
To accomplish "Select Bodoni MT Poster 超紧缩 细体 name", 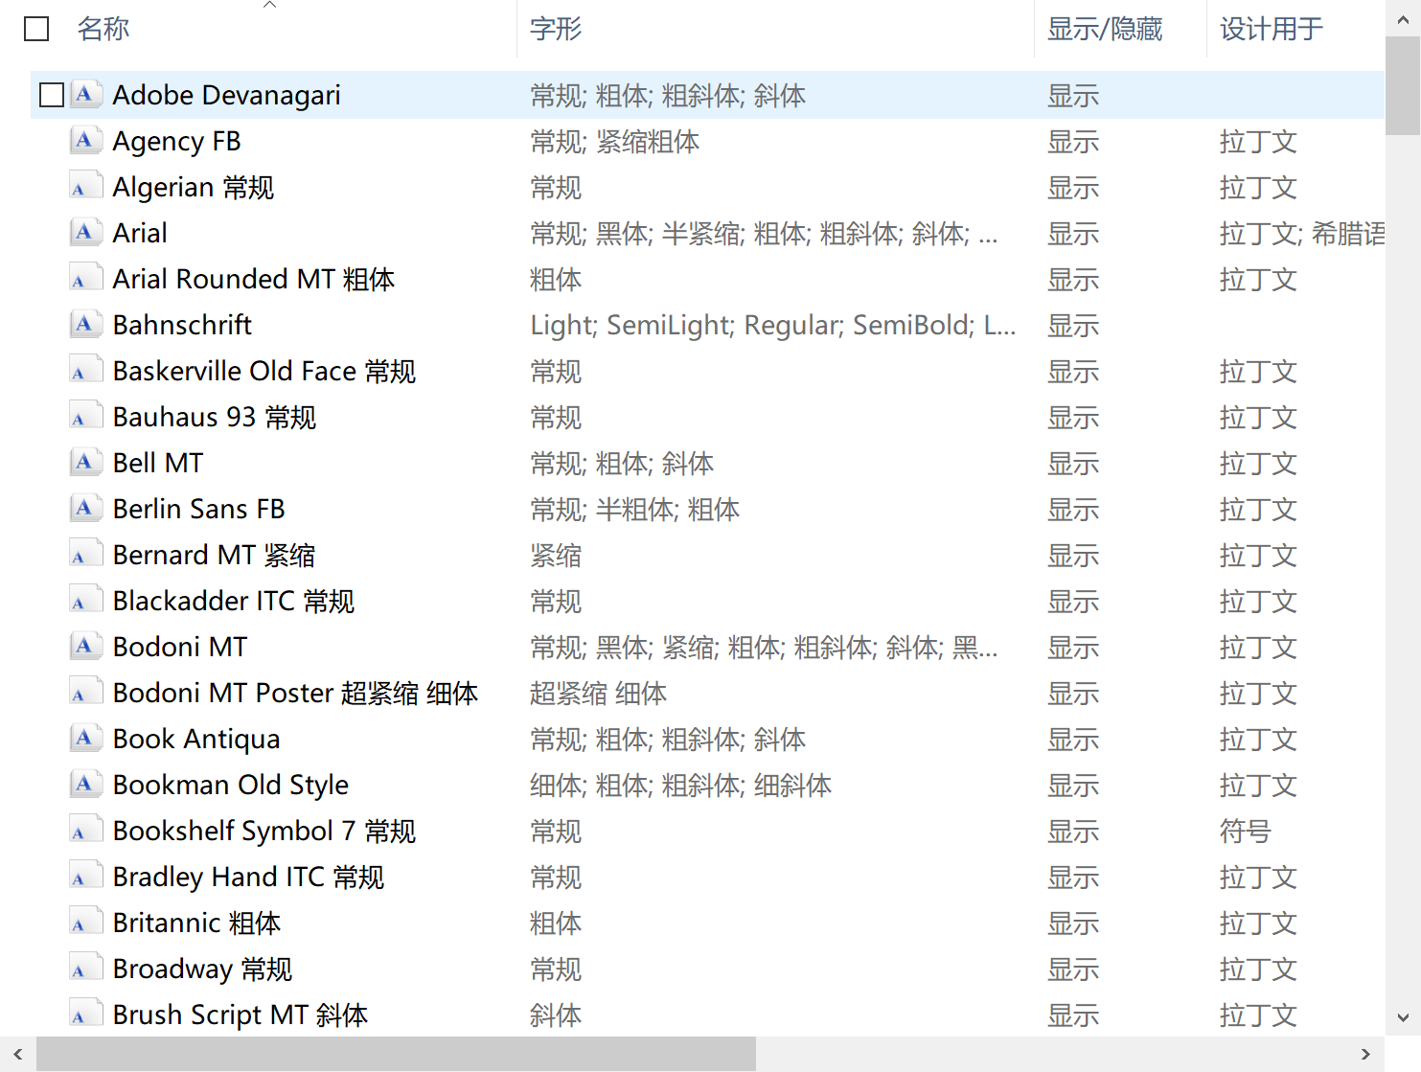I will tap(295, 693).
